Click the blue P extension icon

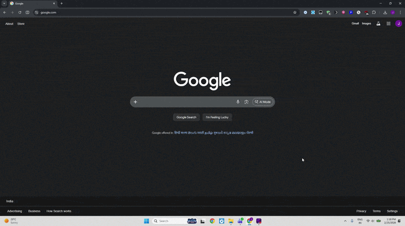pos(351,12)
